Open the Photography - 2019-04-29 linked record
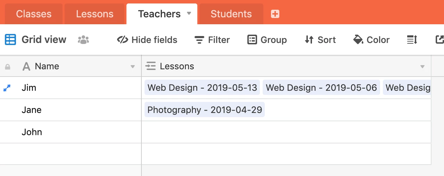The width and height of the screenshot is (444, 176). click(204, 110)
